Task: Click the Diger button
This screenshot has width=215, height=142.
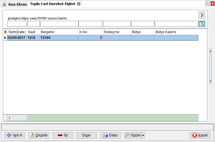Action: [x=87, y=135]
